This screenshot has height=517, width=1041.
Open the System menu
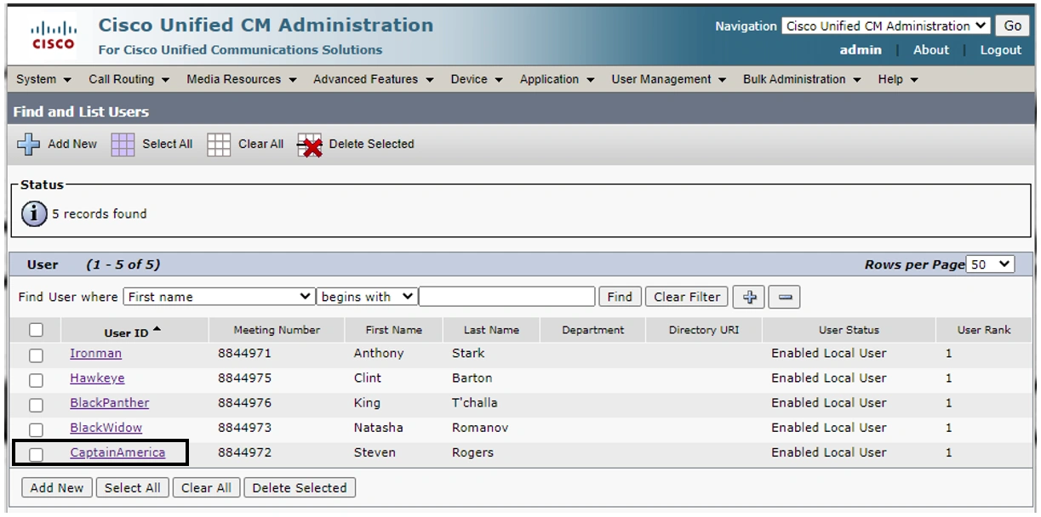pos(43,79)
